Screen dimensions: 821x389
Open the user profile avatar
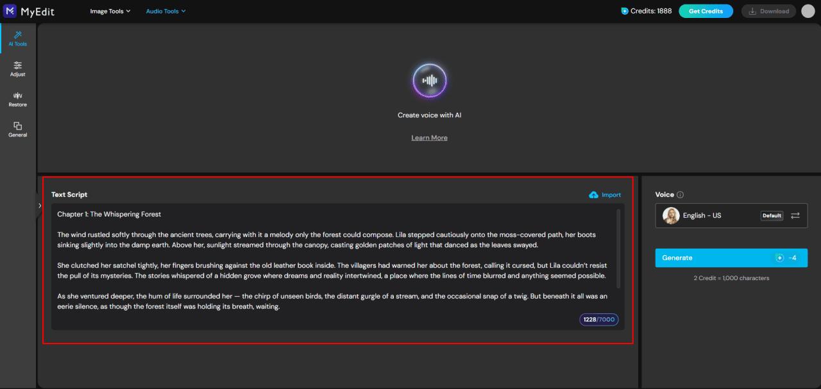pyautogui.click(x=808, y=11)
